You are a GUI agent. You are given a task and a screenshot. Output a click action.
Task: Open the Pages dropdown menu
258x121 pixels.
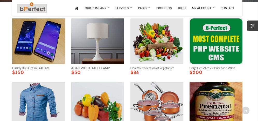pos(144,8)
